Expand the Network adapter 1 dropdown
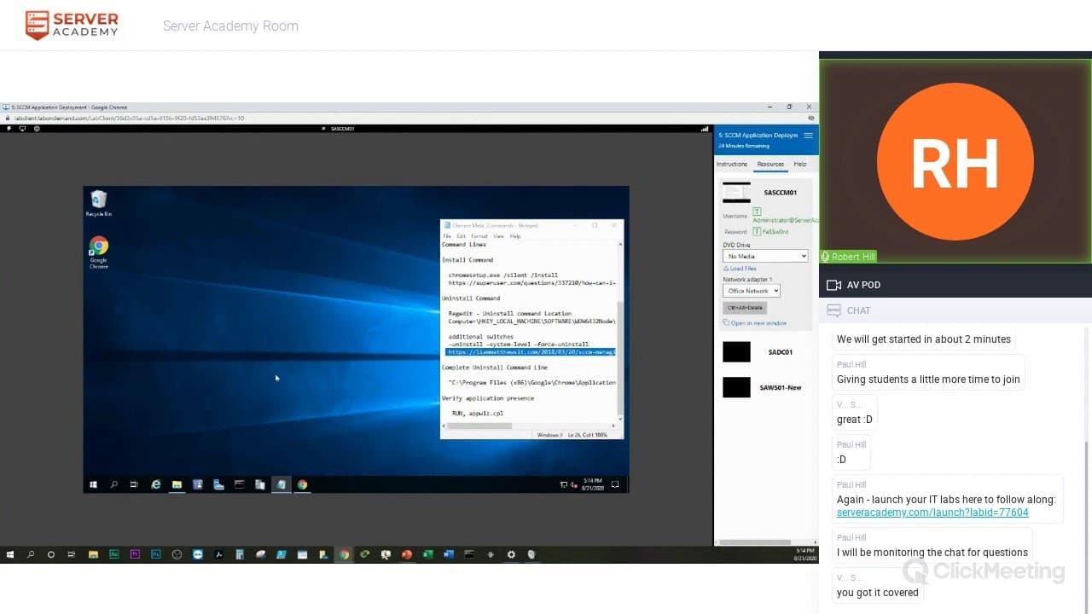Viewport: 1092px width, 614px height. pos(752,291)
